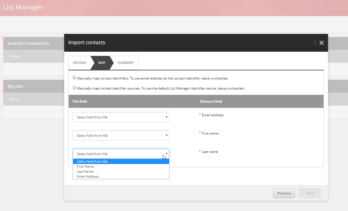Click the '* First name' Sitecore field label
Viewport: 348px width, 211px height.
pos(209,133)
